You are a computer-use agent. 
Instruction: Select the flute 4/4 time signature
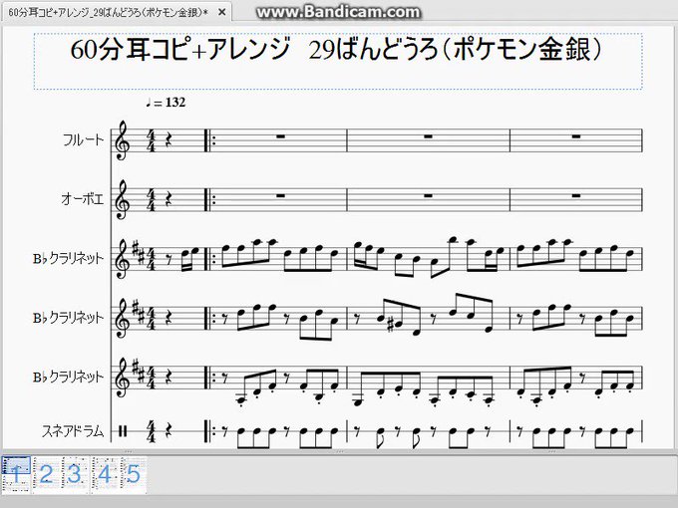(151, 140)
